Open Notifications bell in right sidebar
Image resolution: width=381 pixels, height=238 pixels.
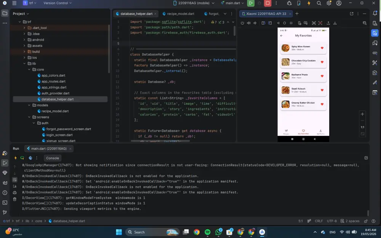click(375, 14)
